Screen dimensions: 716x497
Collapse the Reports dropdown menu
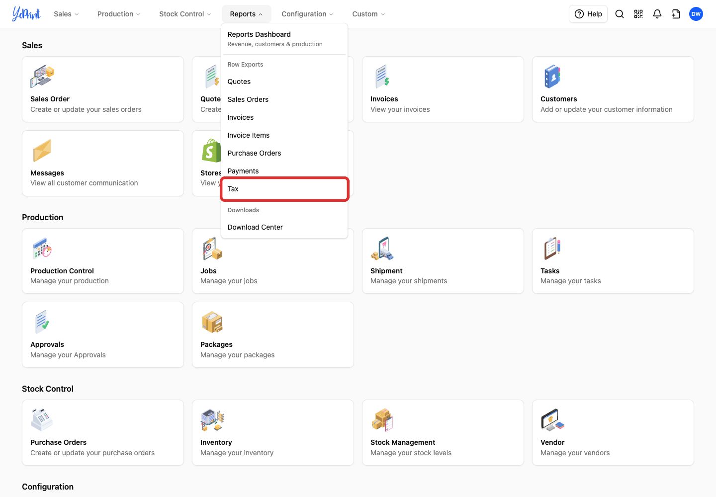point(247,14)
